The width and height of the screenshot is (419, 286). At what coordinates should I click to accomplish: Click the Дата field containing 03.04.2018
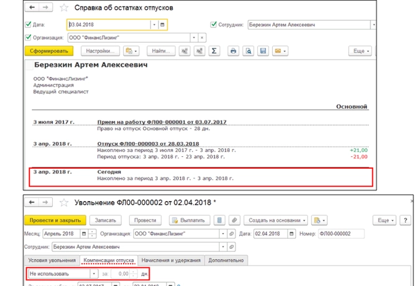[x=109, y=25]
